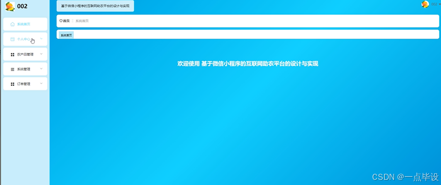
Task: Open the 系统首页 sidebar menu item
Action: pos(25,24)
